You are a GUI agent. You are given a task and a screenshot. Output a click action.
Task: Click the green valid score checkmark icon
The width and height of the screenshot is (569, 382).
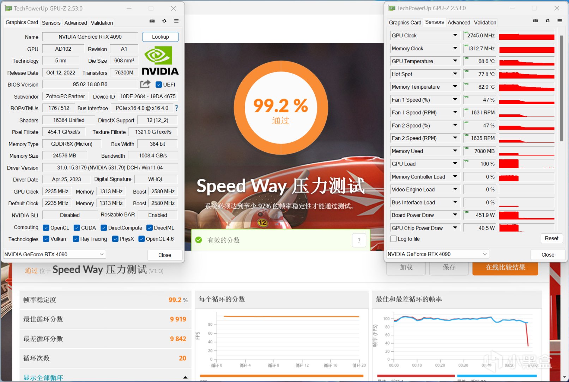point(199,240)
